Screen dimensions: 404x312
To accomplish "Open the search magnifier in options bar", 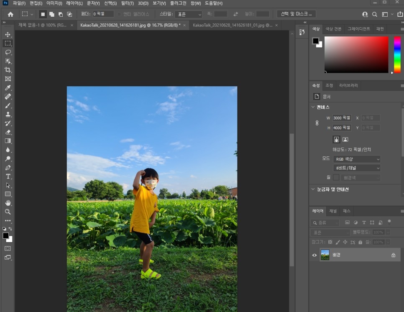I will click(x=375, y=14).
